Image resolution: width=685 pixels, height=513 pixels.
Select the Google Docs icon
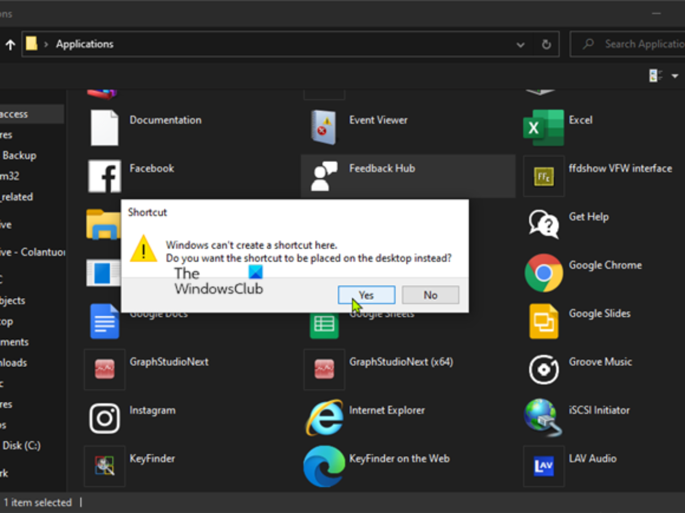click(104, 321)
